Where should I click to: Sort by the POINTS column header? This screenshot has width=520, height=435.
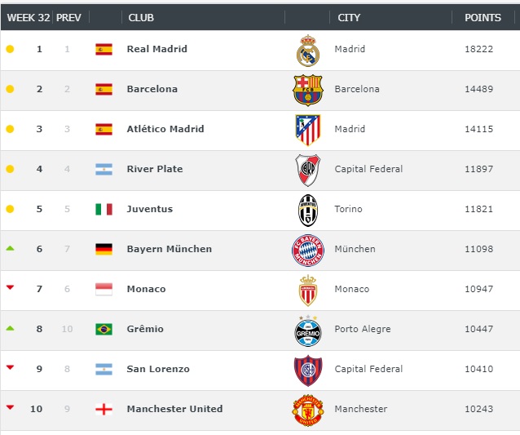pos(483,18)
